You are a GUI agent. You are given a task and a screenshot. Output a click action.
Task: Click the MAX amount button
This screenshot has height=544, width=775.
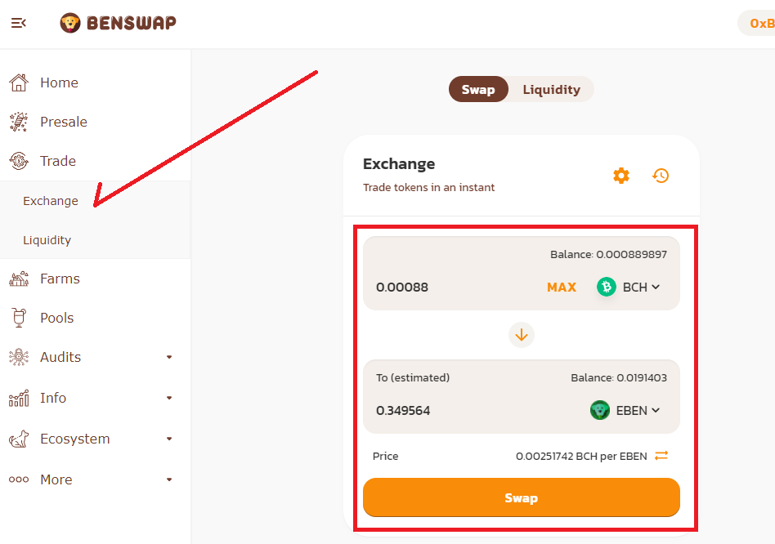click(x=562, y=288)
